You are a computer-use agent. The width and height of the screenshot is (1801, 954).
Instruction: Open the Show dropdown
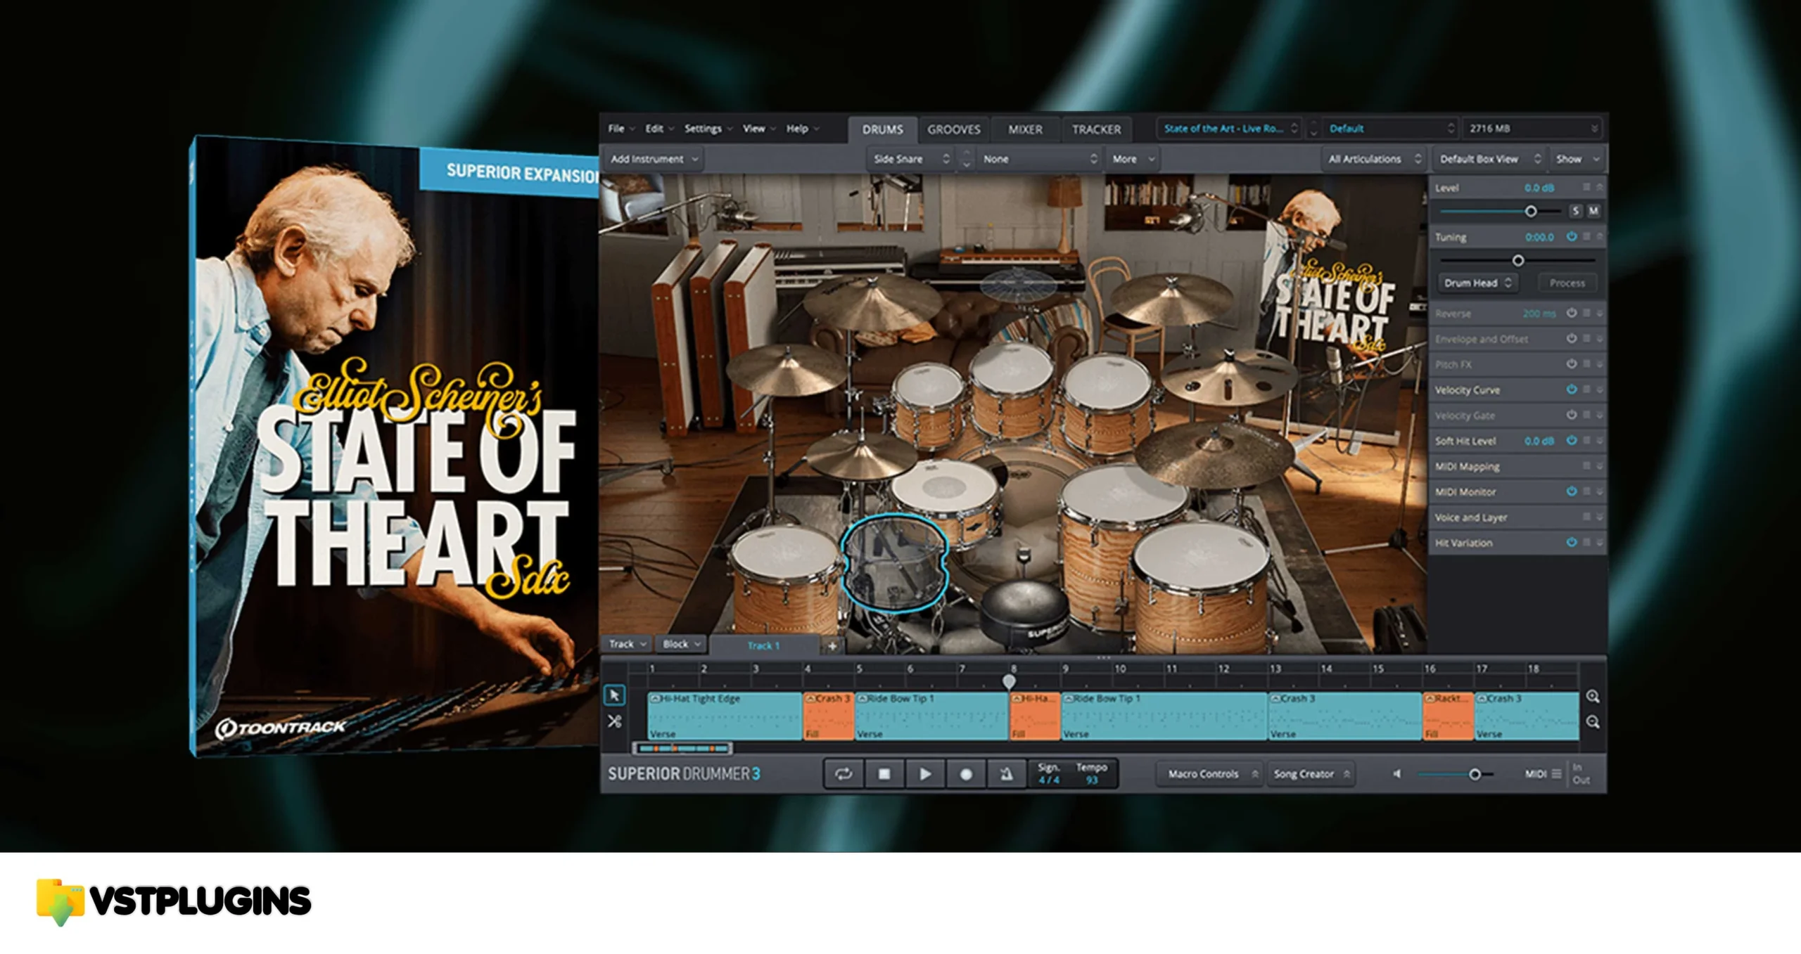click(1578, 159)
